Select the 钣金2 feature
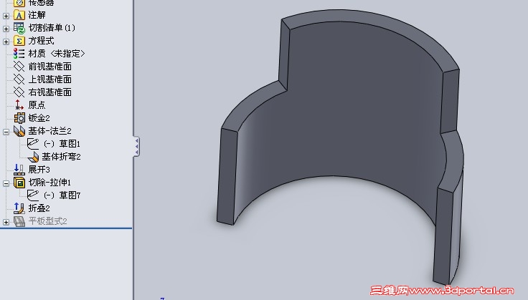 39,118
